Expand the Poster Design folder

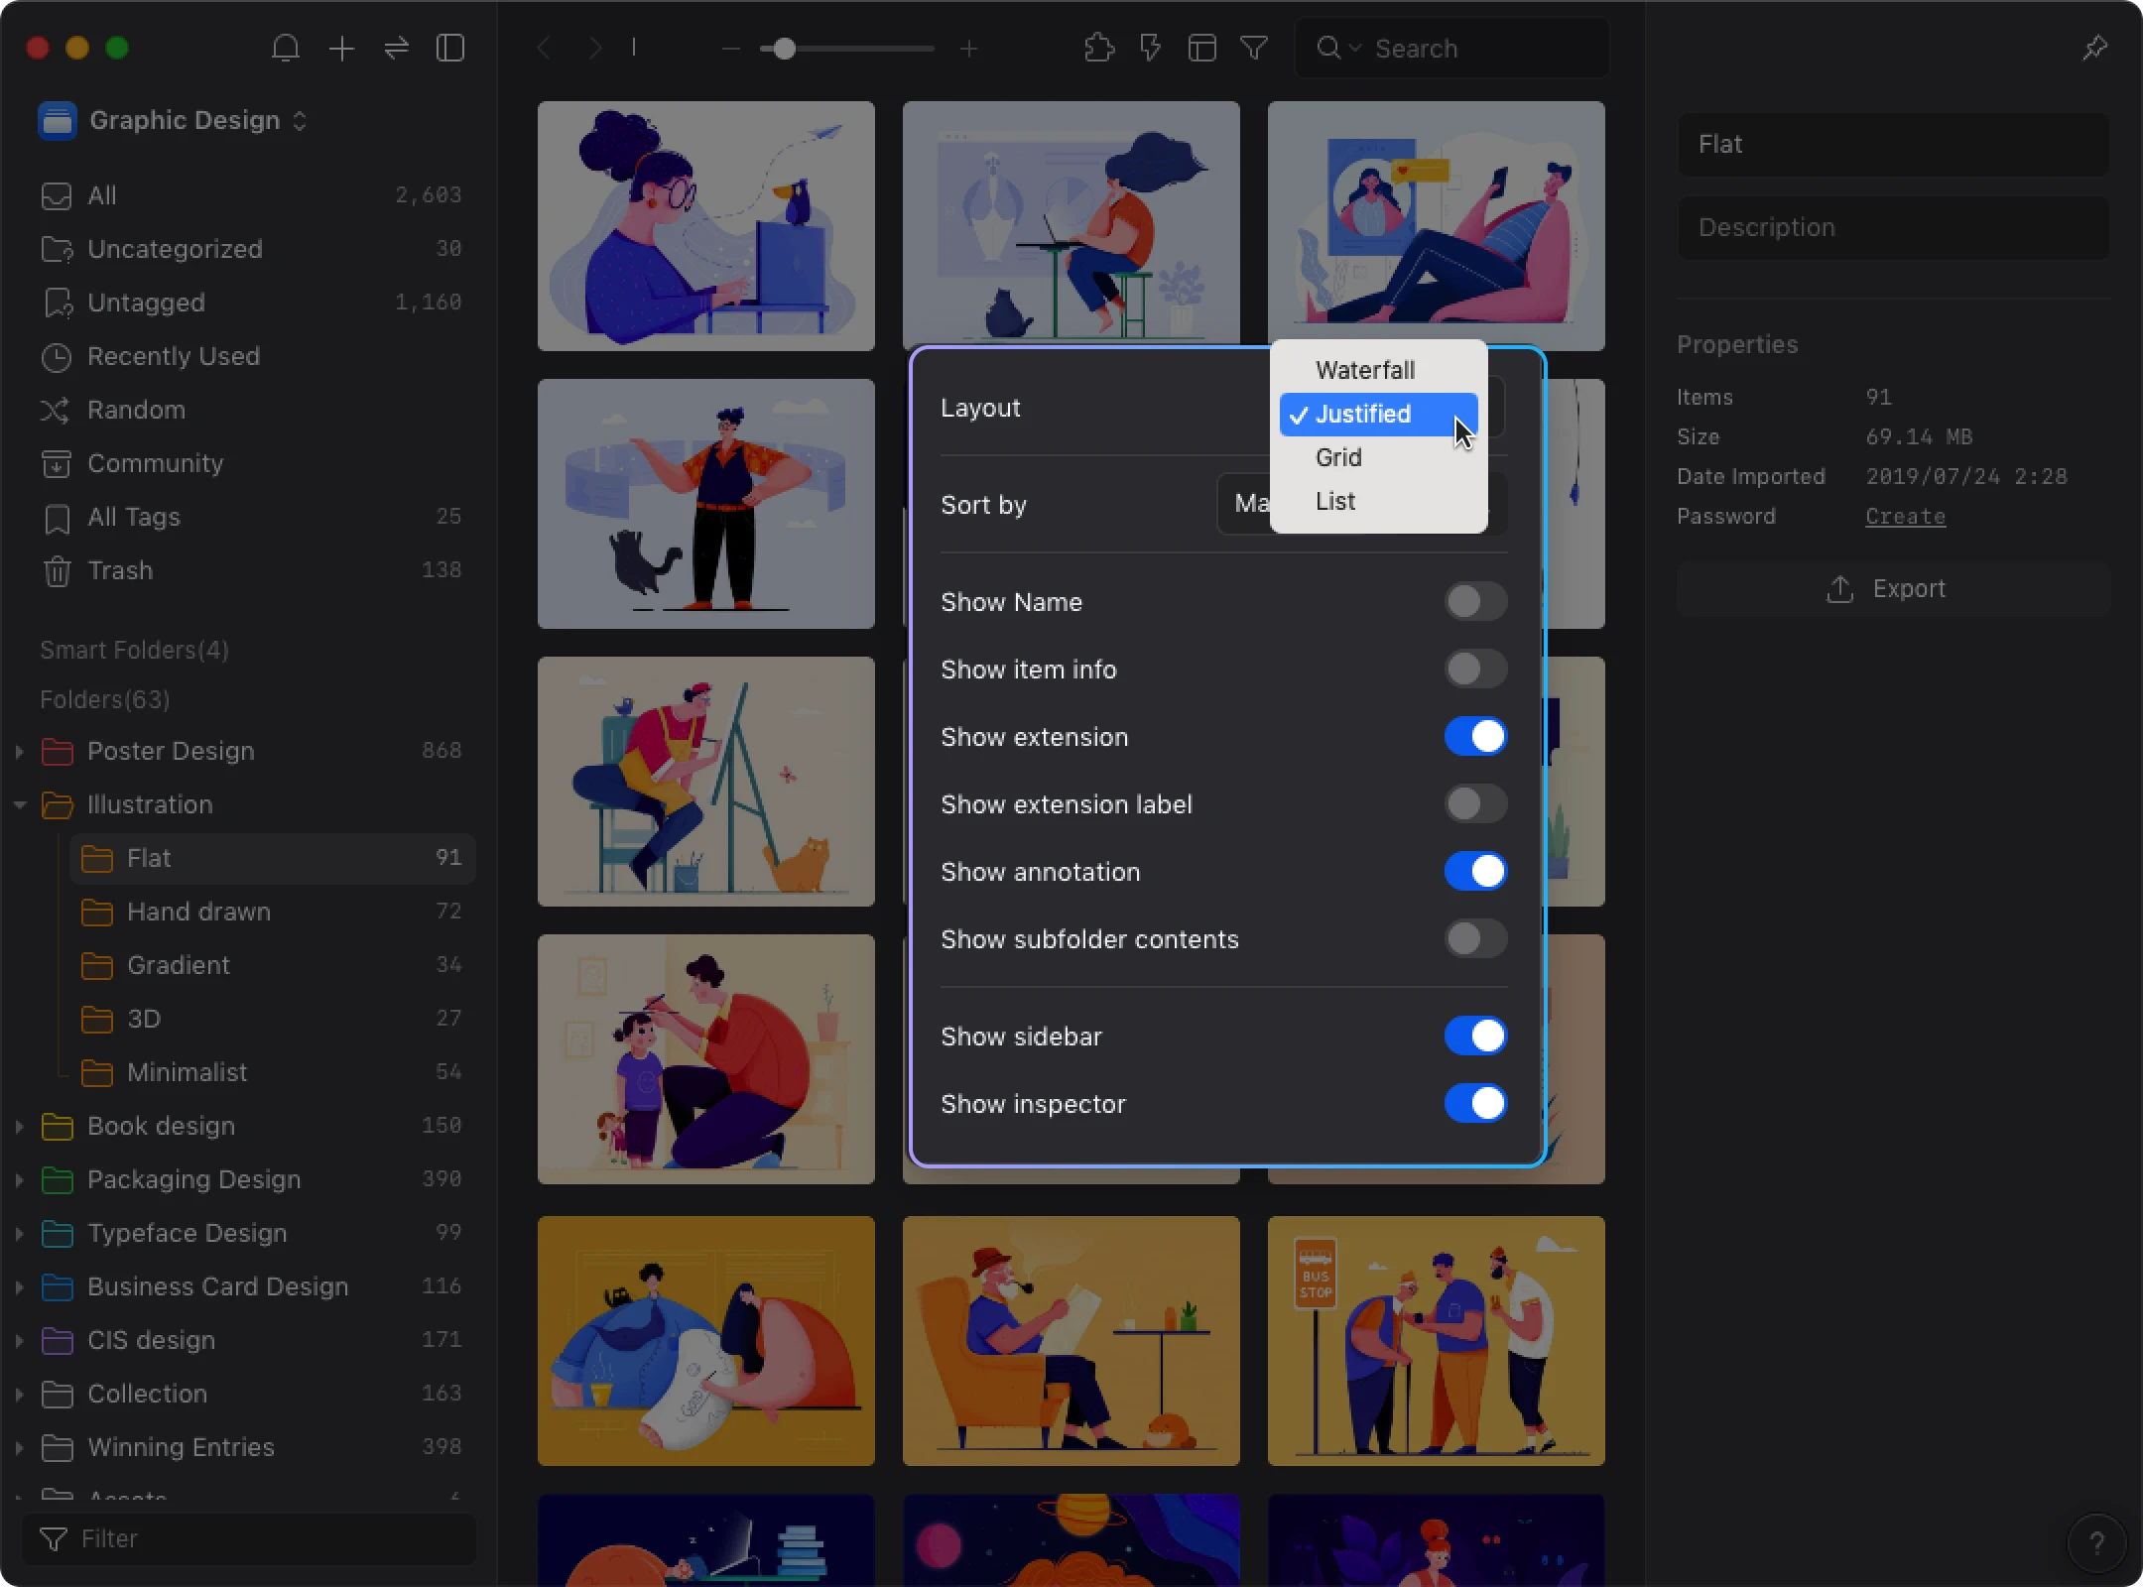19,752
